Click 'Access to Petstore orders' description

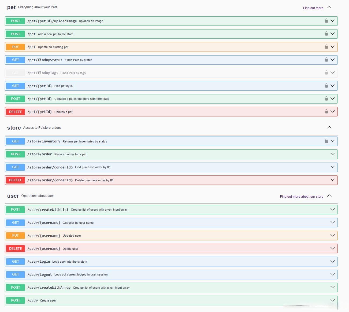pos(42,128)
